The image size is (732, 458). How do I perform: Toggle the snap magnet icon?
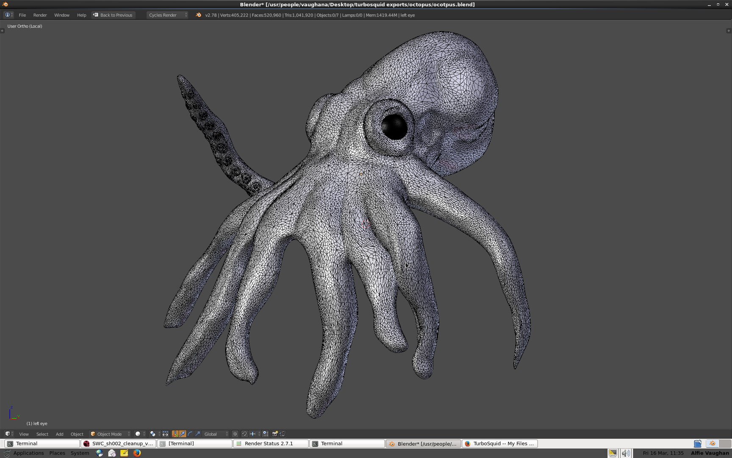[244, 434]
